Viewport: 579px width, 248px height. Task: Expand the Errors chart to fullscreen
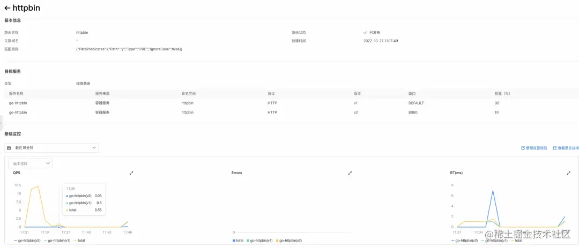350,172
